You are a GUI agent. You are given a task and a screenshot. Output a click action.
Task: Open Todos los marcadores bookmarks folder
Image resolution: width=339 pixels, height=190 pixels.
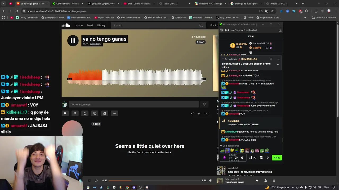point(324,18)
